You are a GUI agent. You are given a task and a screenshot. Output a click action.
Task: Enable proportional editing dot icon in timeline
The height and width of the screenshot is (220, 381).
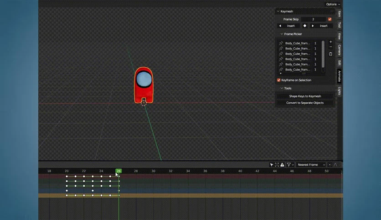click(x=330, y=165)
